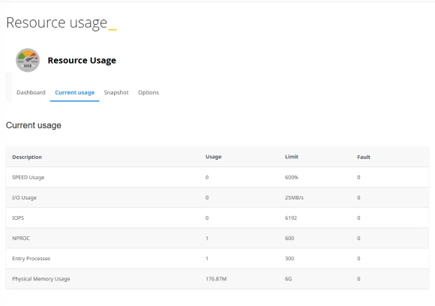Click the bold Resource Usage title
435x306 pixels.
tap(82, 61)
